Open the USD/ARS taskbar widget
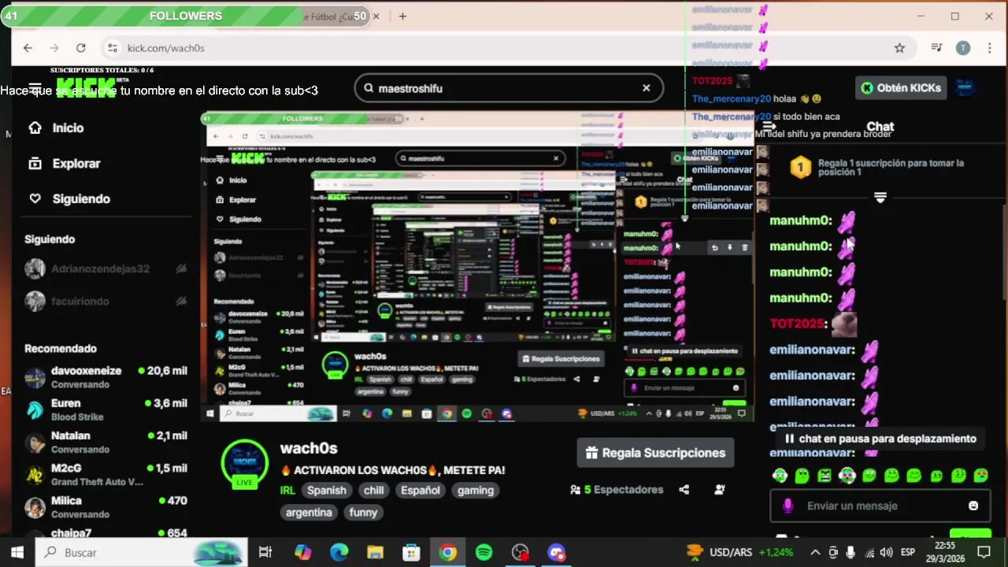This screenshot has height=567, width=1008. 739,552
